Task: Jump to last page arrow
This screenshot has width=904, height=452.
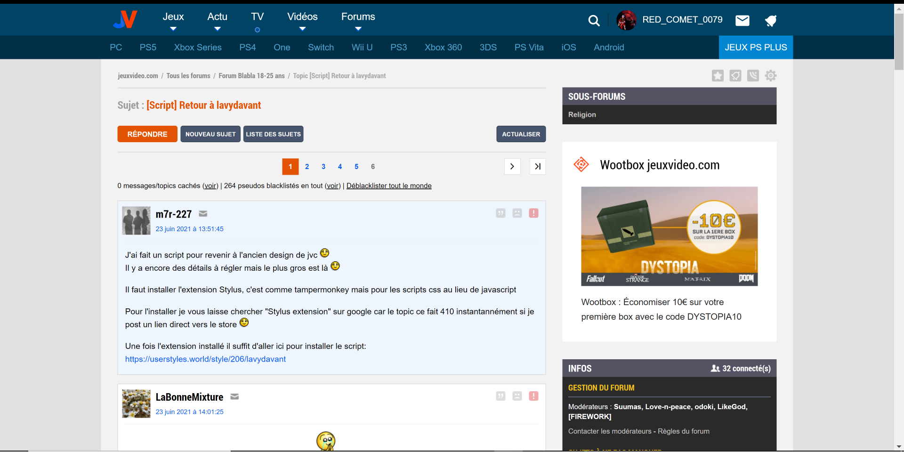Action: tap(538, 166)
